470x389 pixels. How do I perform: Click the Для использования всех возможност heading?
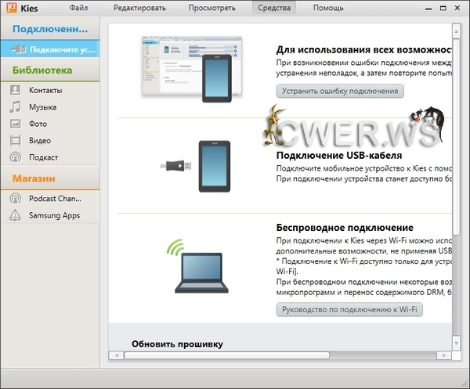(x=364, y=50)
